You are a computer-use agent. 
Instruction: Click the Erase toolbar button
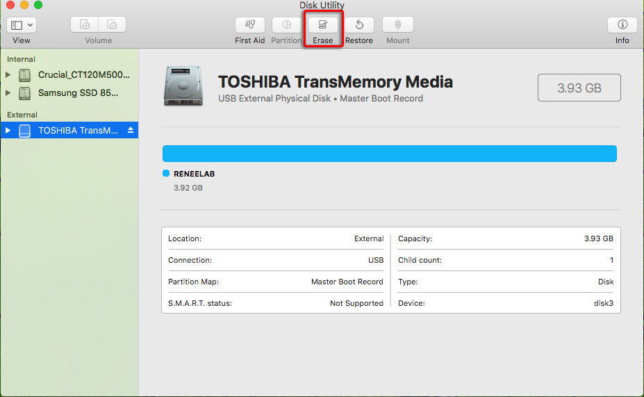pos(322,25)
